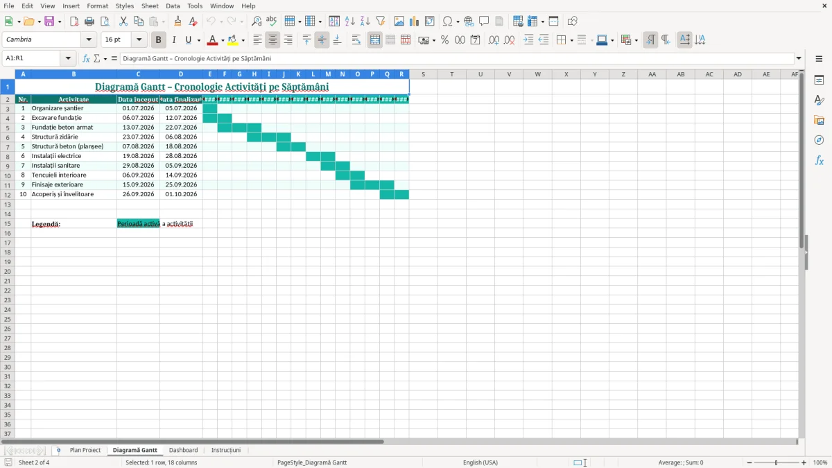Image resolution: width=832 pixels, height=468 pixels.
Task: Click the Cut scissors icon
Action: click(123, 21)
